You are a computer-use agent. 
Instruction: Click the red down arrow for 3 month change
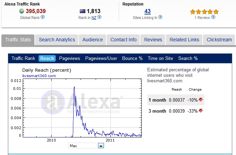201,111
